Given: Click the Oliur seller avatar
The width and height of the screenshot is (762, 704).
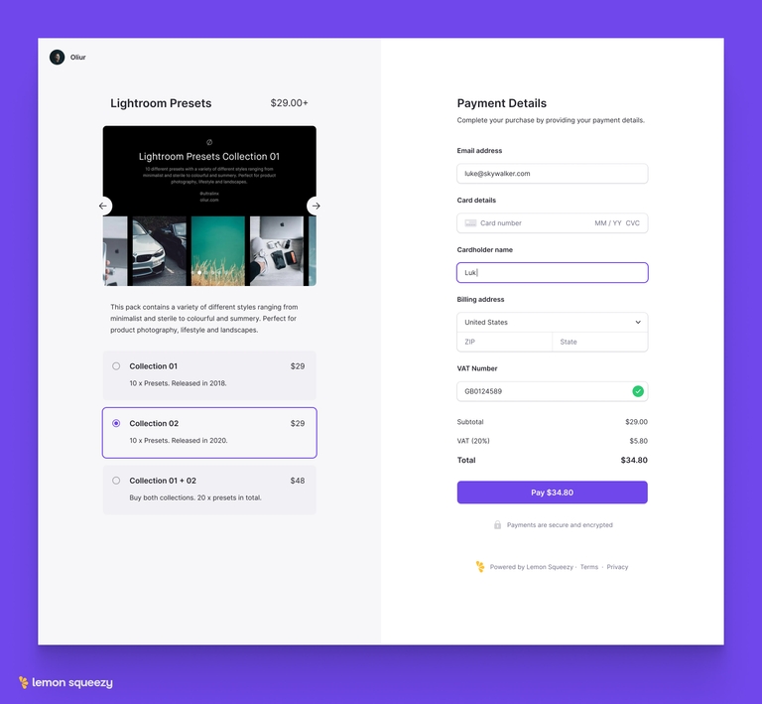Looking at the screenshot, I should coord(57,58).
